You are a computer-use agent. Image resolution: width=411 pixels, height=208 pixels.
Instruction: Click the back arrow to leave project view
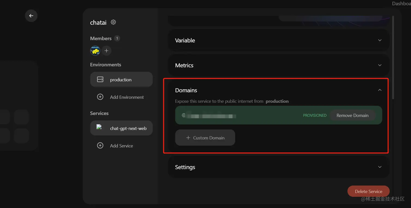[x=31, y=15]
